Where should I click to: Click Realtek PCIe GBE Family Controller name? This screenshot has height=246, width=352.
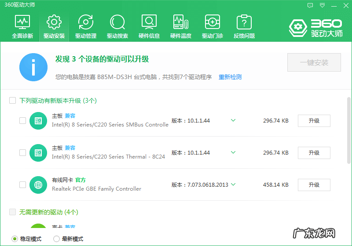[x=96, y=189]
